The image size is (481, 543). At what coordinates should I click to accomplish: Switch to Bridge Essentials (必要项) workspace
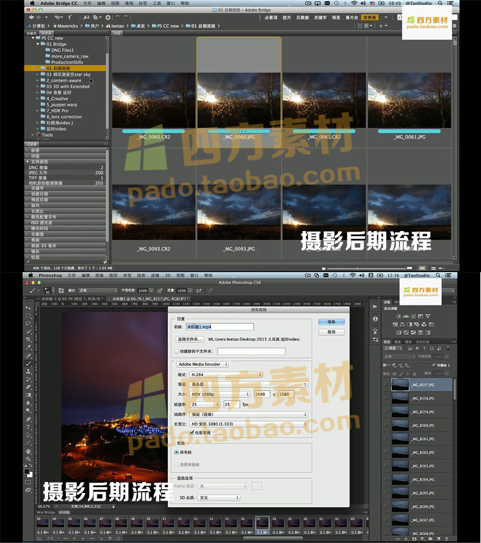pos(271,17)
